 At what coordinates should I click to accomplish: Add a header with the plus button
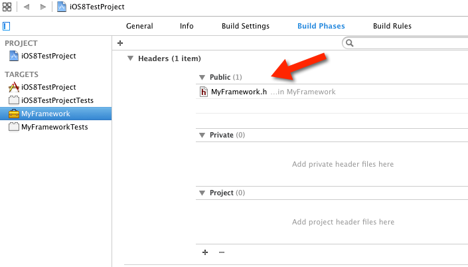coord(205,252)
